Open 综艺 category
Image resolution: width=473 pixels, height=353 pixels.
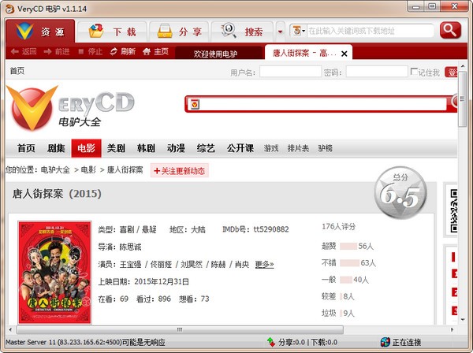pos(206,148)
